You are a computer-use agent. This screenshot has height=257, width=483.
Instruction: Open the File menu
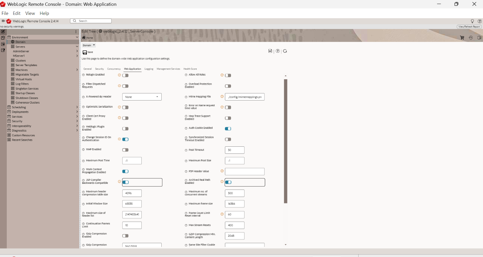point(5,13)
